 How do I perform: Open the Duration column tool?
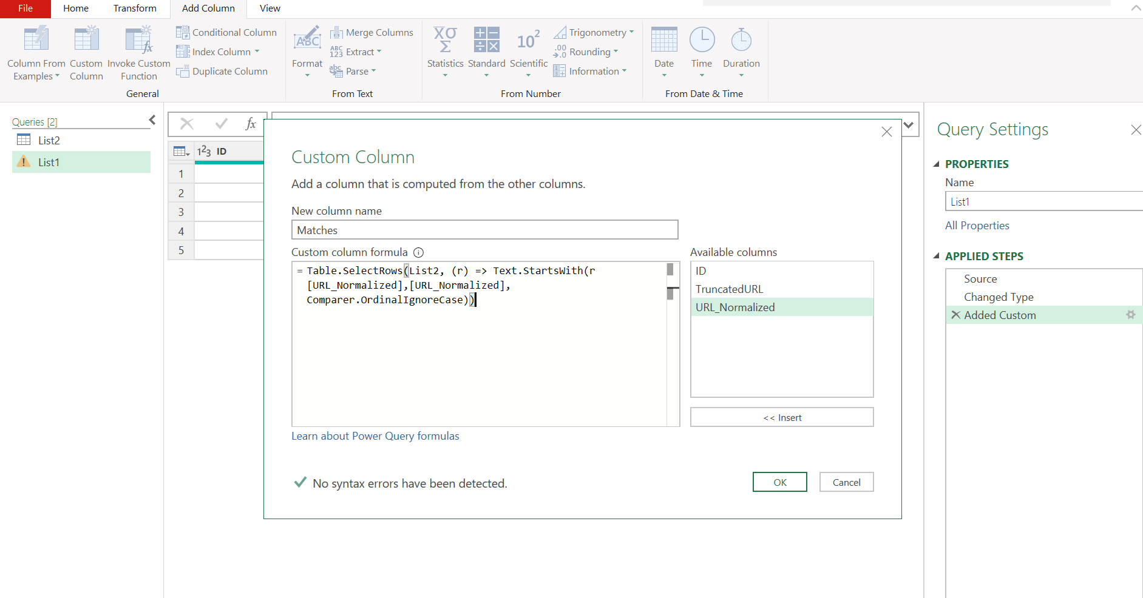(741, 52)
